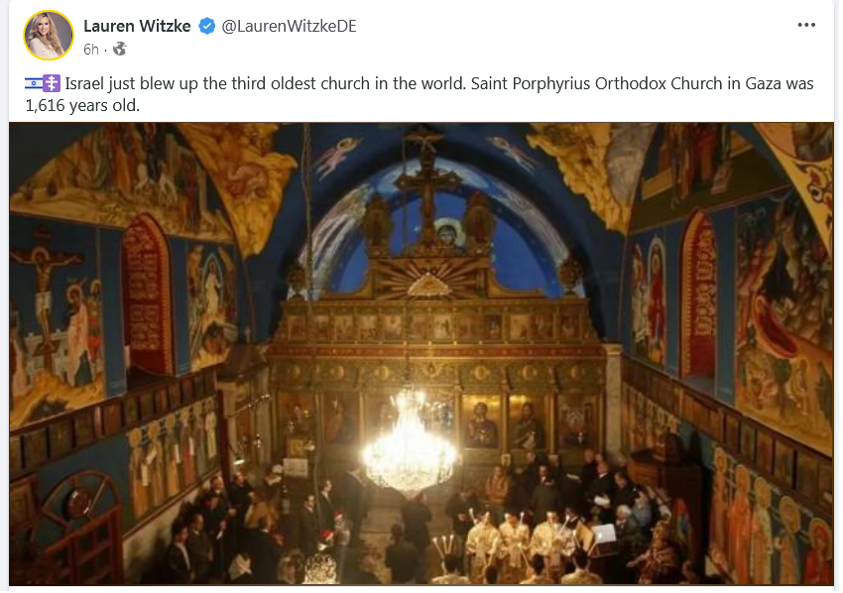
Task: Open the Lauren Witzke name link
Action: click(x=137, y=26)
